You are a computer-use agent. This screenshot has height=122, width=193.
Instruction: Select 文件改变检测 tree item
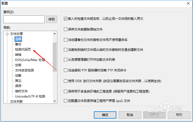click(x=25, y=70)
